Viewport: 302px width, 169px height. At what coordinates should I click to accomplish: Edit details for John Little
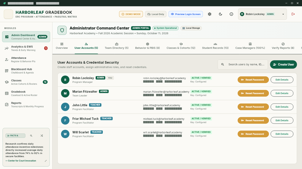282,107
